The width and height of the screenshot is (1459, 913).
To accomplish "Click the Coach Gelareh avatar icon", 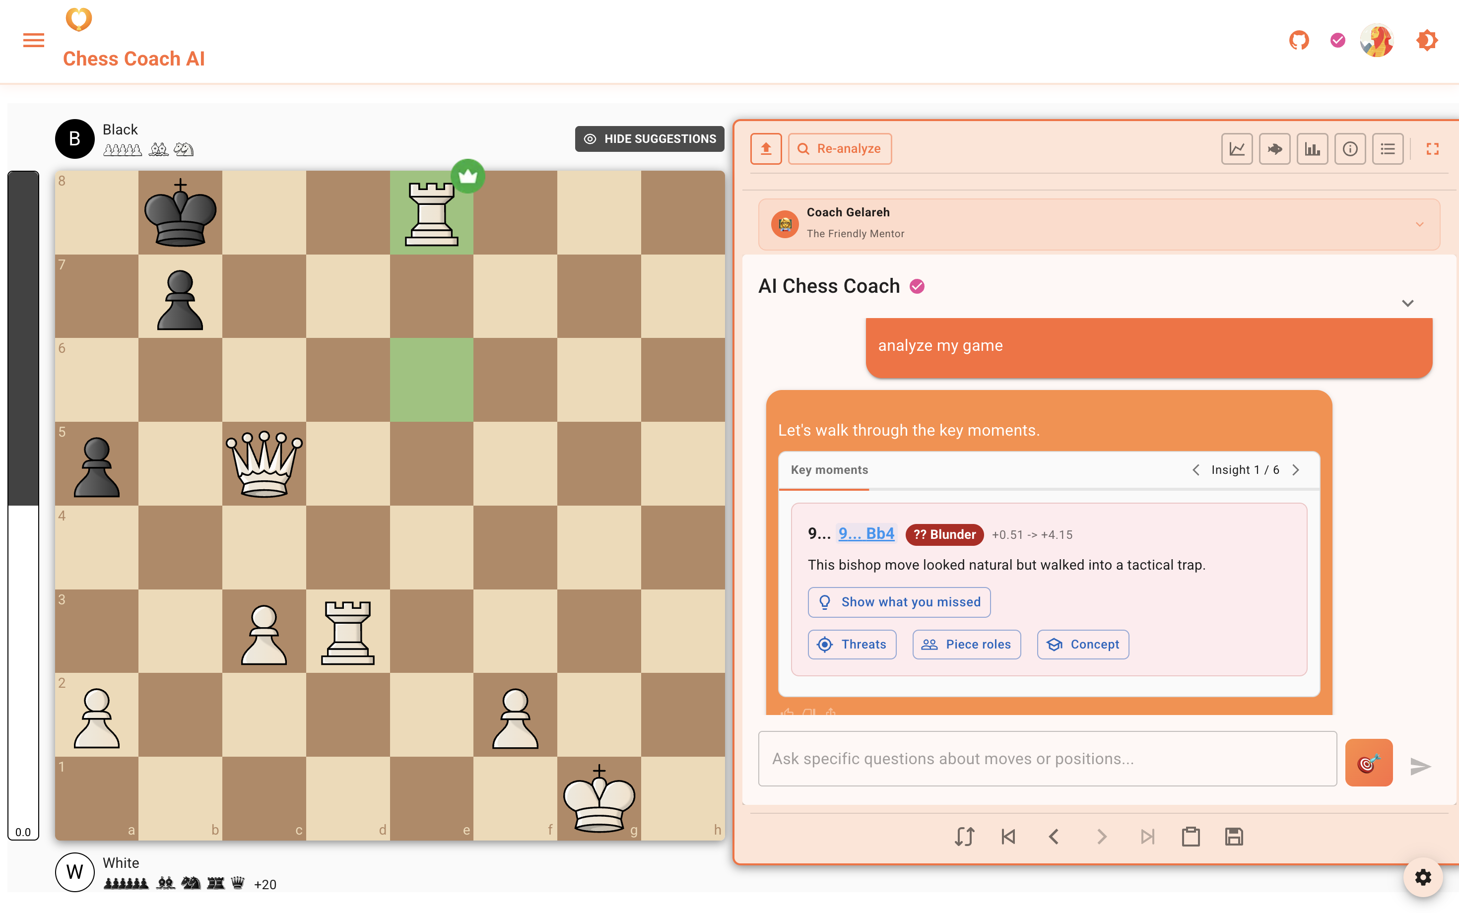I will pyautogui.click(x=785, y=224).
